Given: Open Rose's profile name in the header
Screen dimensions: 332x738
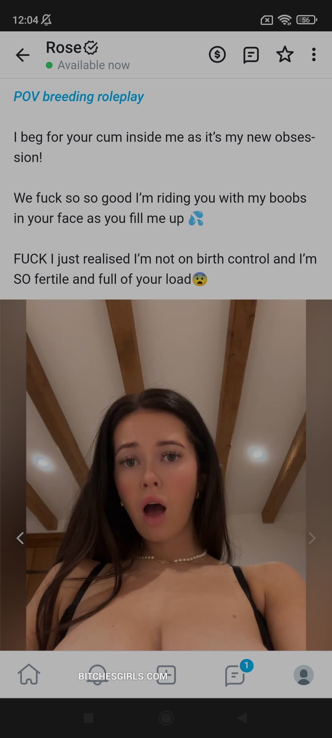Looking at the screenshot, I should click(x=64, y=48).
